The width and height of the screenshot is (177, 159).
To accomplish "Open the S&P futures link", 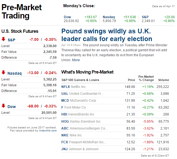I will (12, 40).
